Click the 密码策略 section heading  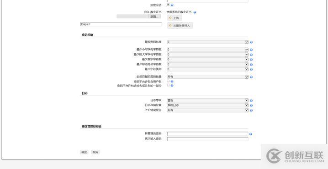click(x=87, y=35)
